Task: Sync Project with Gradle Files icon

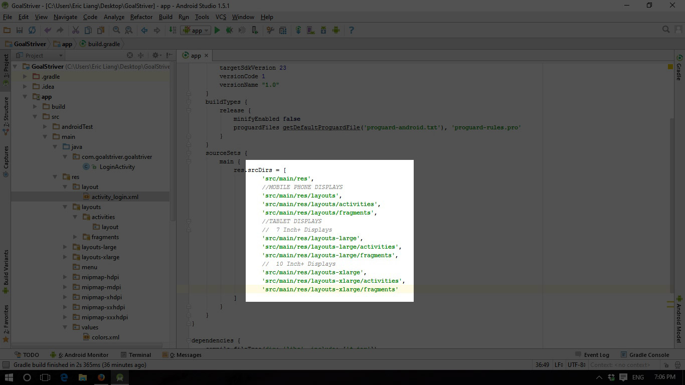Action: tap(298, 30)
